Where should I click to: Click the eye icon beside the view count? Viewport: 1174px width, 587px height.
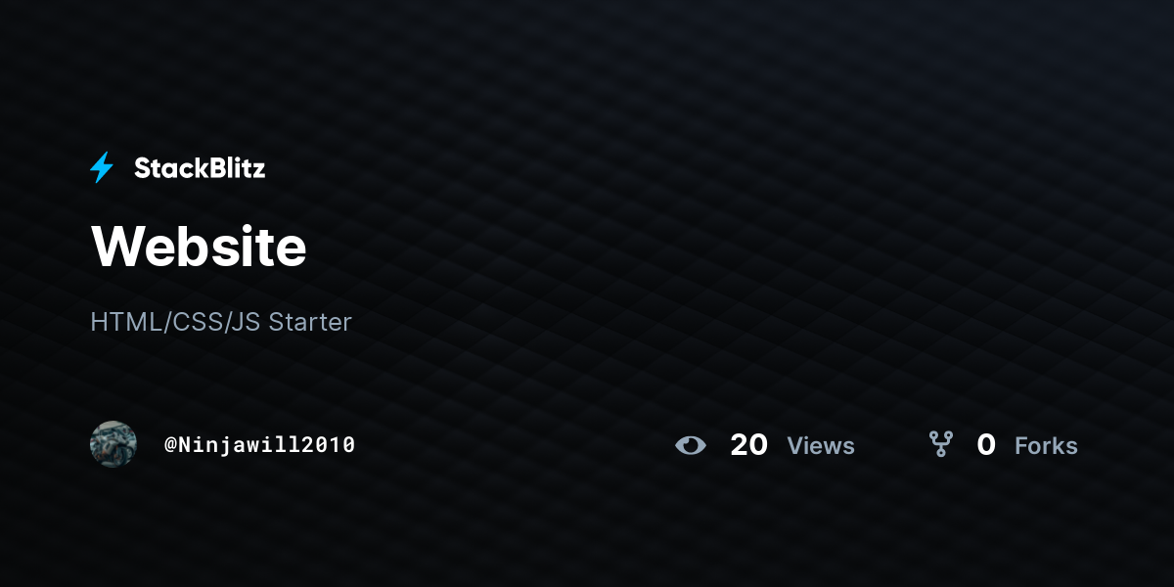click(691, 445)
